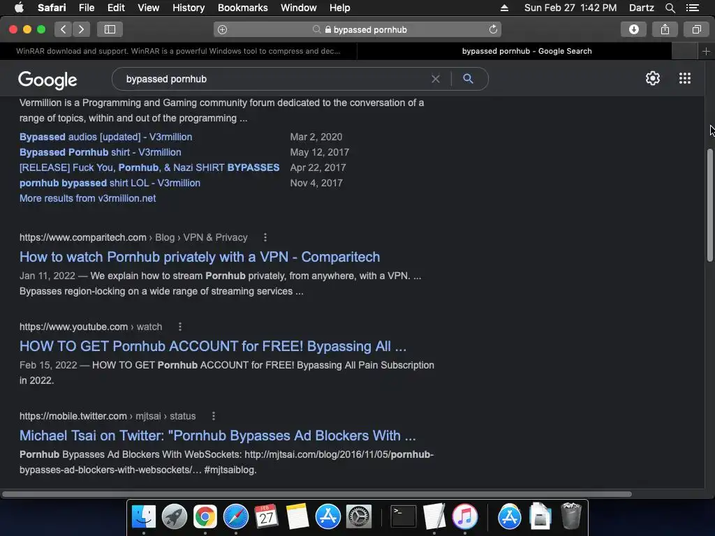Open Google quick settings gear
This screenshot has width=715, height=536.
(653, 78)
